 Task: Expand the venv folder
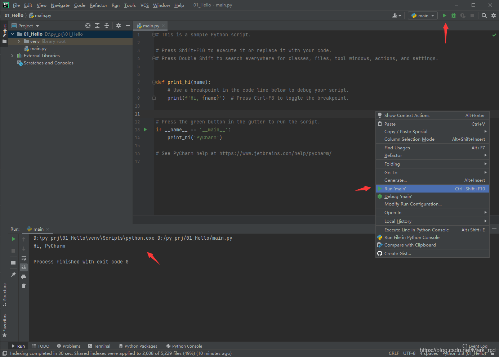pos(19,41)
